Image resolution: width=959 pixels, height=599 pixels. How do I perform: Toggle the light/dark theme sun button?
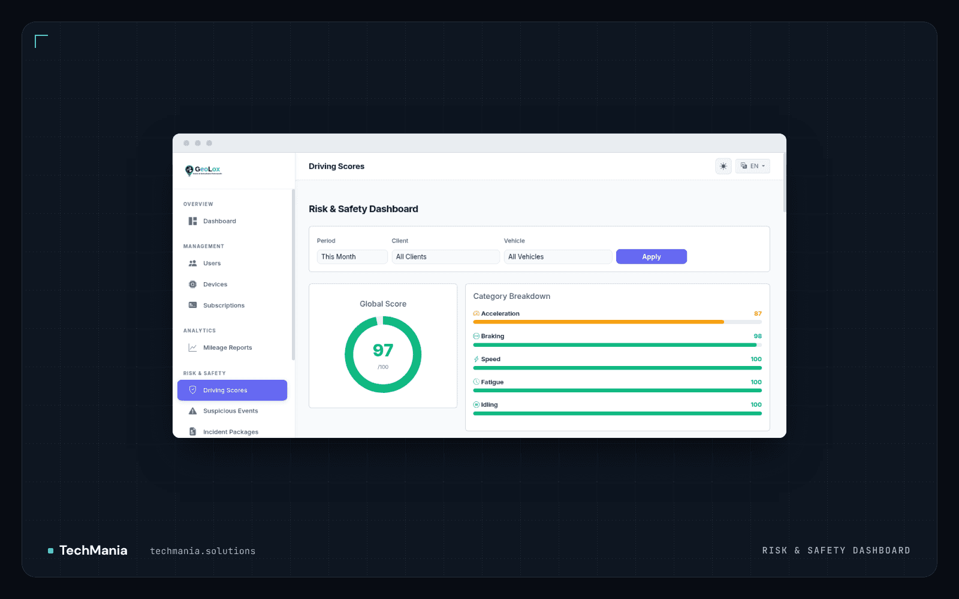(723, 167)
